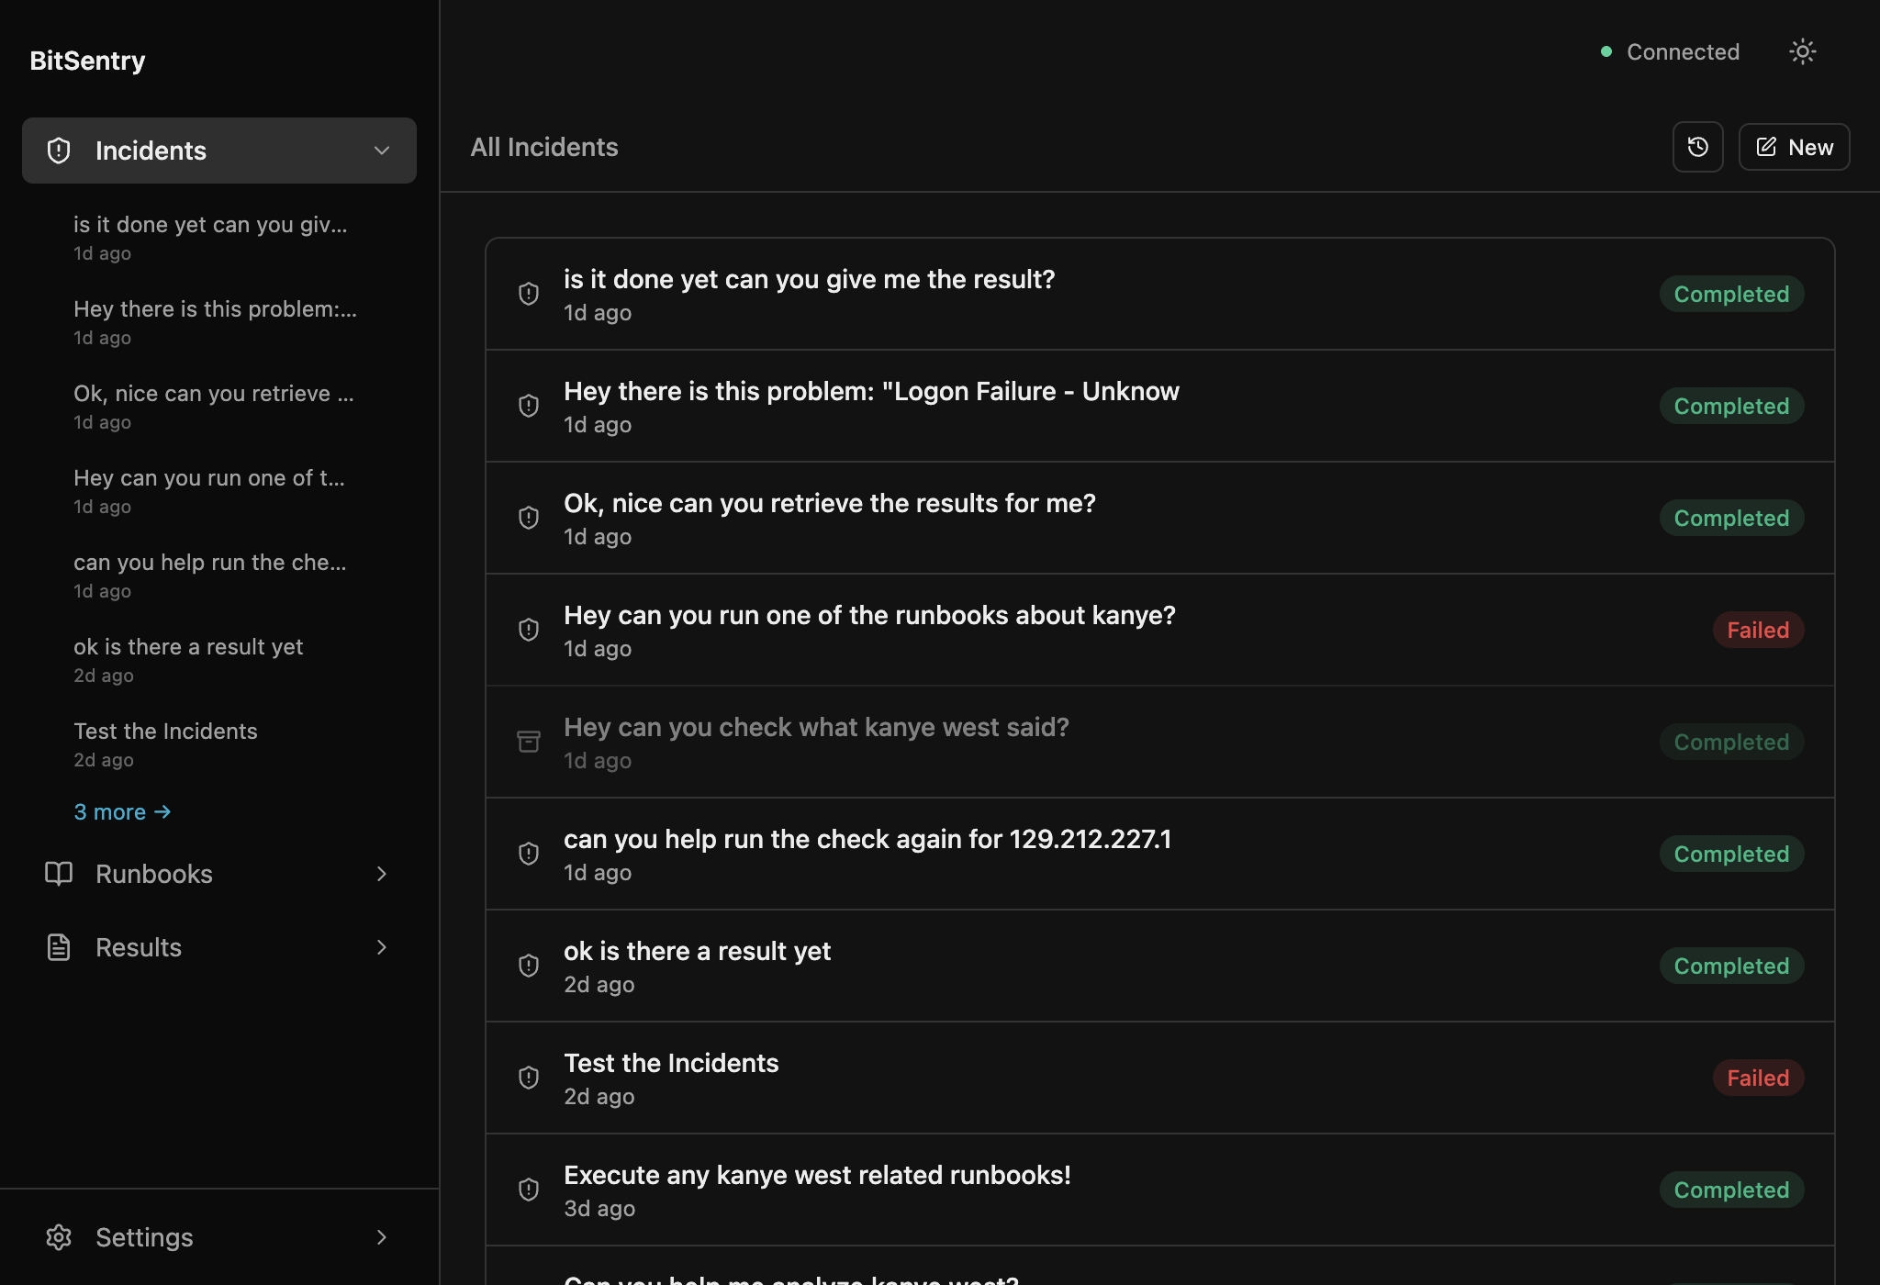Click the Runbooks book icon

59,874
